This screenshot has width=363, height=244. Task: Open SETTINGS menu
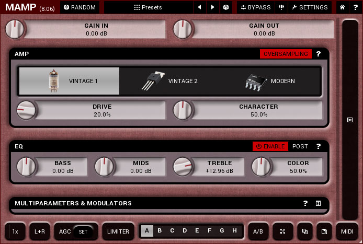(310, 7)
